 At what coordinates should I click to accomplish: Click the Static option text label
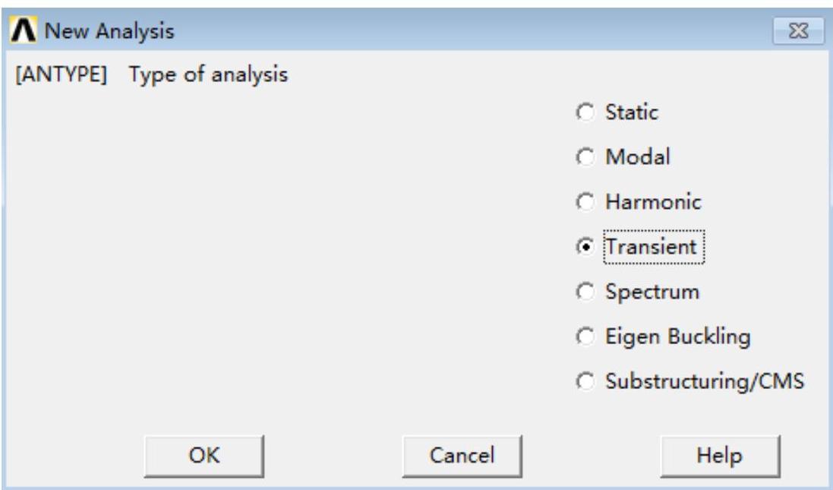(x=631, y=114)
